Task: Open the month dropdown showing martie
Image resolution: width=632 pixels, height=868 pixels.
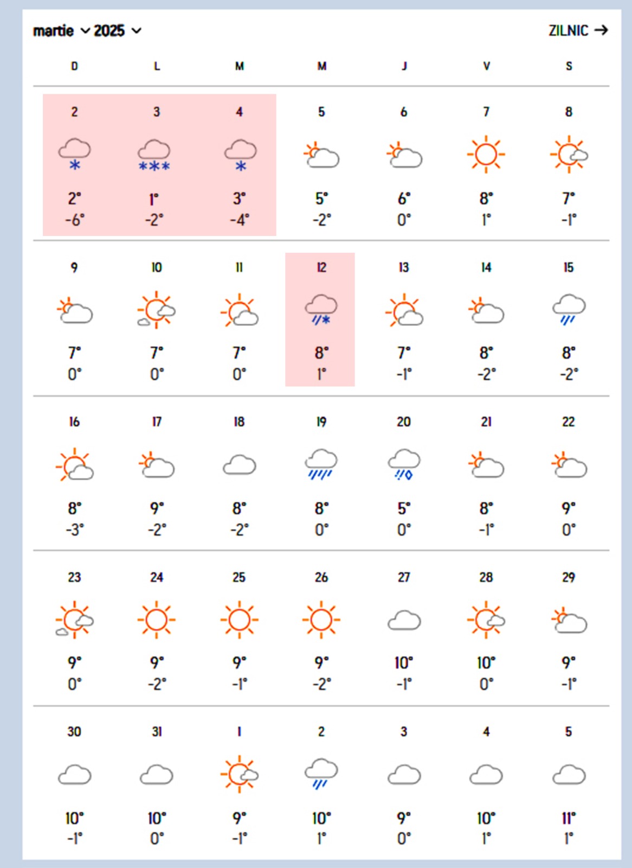Action: click(x=61, y=31)
